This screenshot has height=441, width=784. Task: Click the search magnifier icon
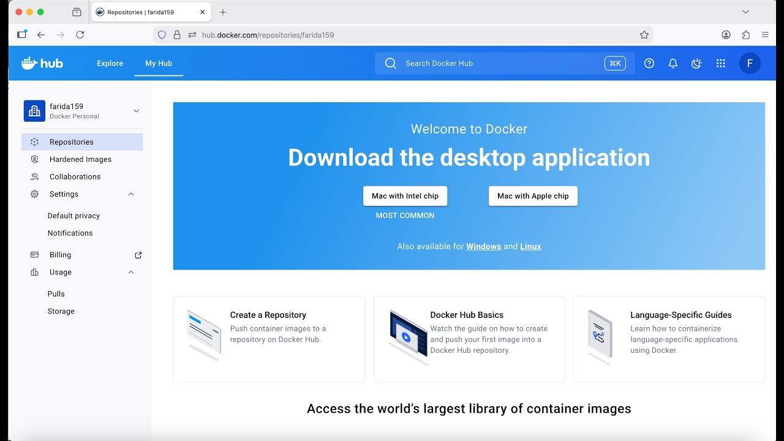(390, 63)
